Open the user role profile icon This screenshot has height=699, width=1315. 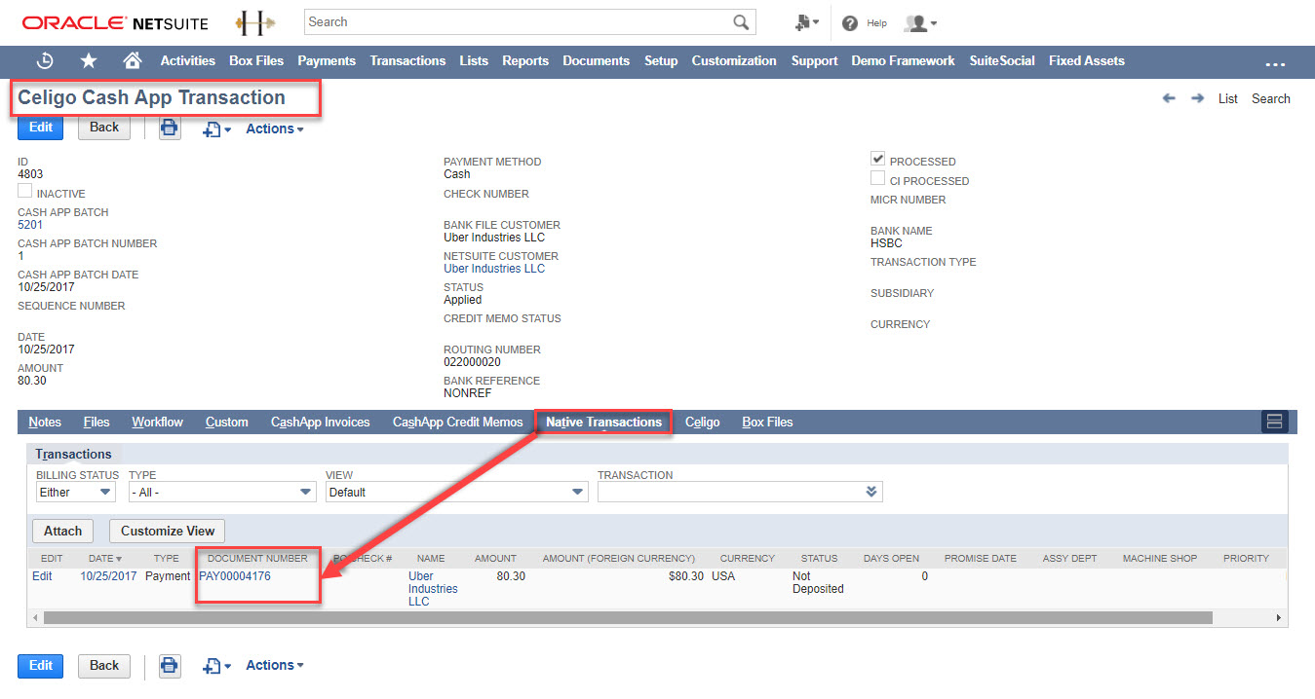coord(920,22)
